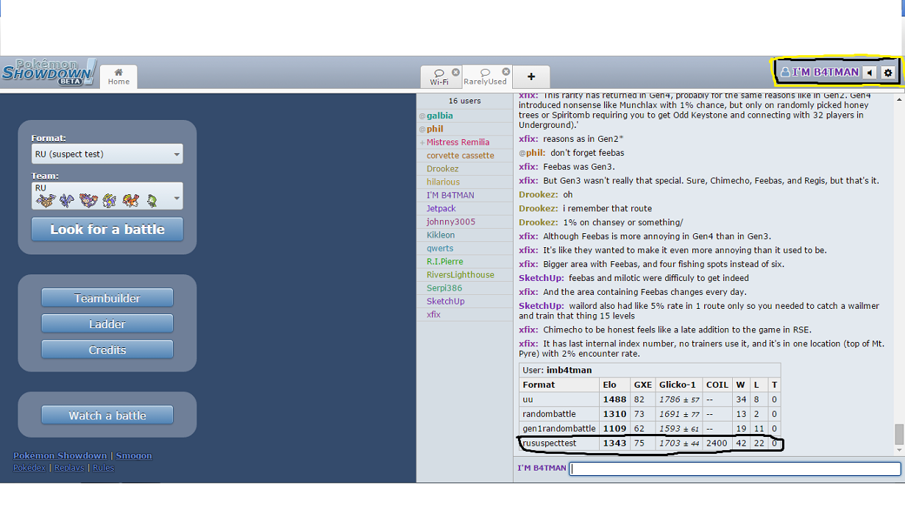Close the RarelyUsed chat tab
905x509 pixels.
(x=506, y=71)
